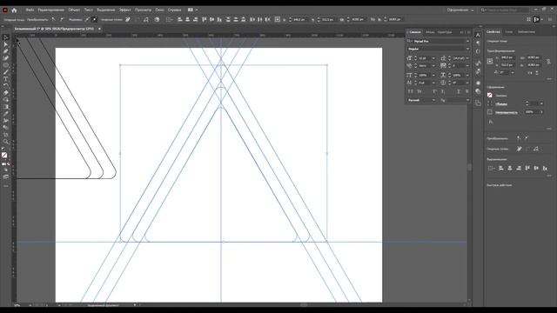
Task: Select the Direct Selection tool in the toolbar
Action: (x=6, y=44)
